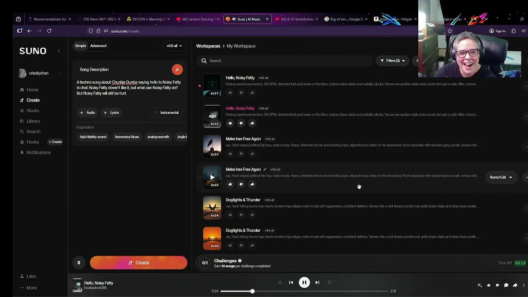Image resolution: width=528 pixels, height=297 pixels.
Task: Open the Dogfights & Thunder 2:40 thumbnail
Action: click(x=212, y=238)
